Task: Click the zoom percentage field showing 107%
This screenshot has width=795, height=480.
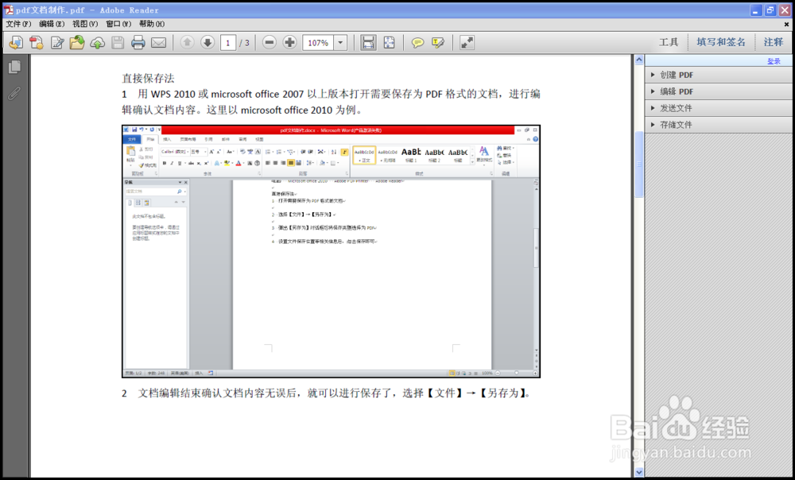Action: [x=319, y=43]
